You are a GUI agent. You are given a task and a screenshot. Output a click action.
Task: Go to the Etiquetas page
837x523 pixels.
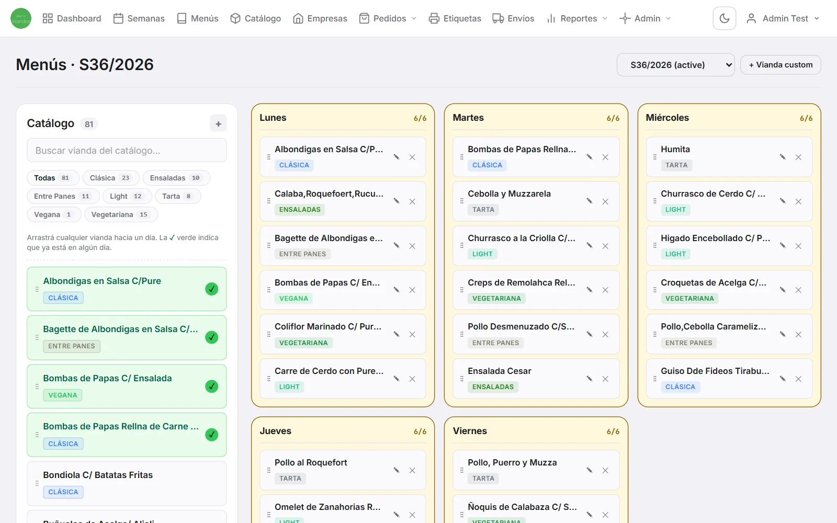(x=455, y=18)
